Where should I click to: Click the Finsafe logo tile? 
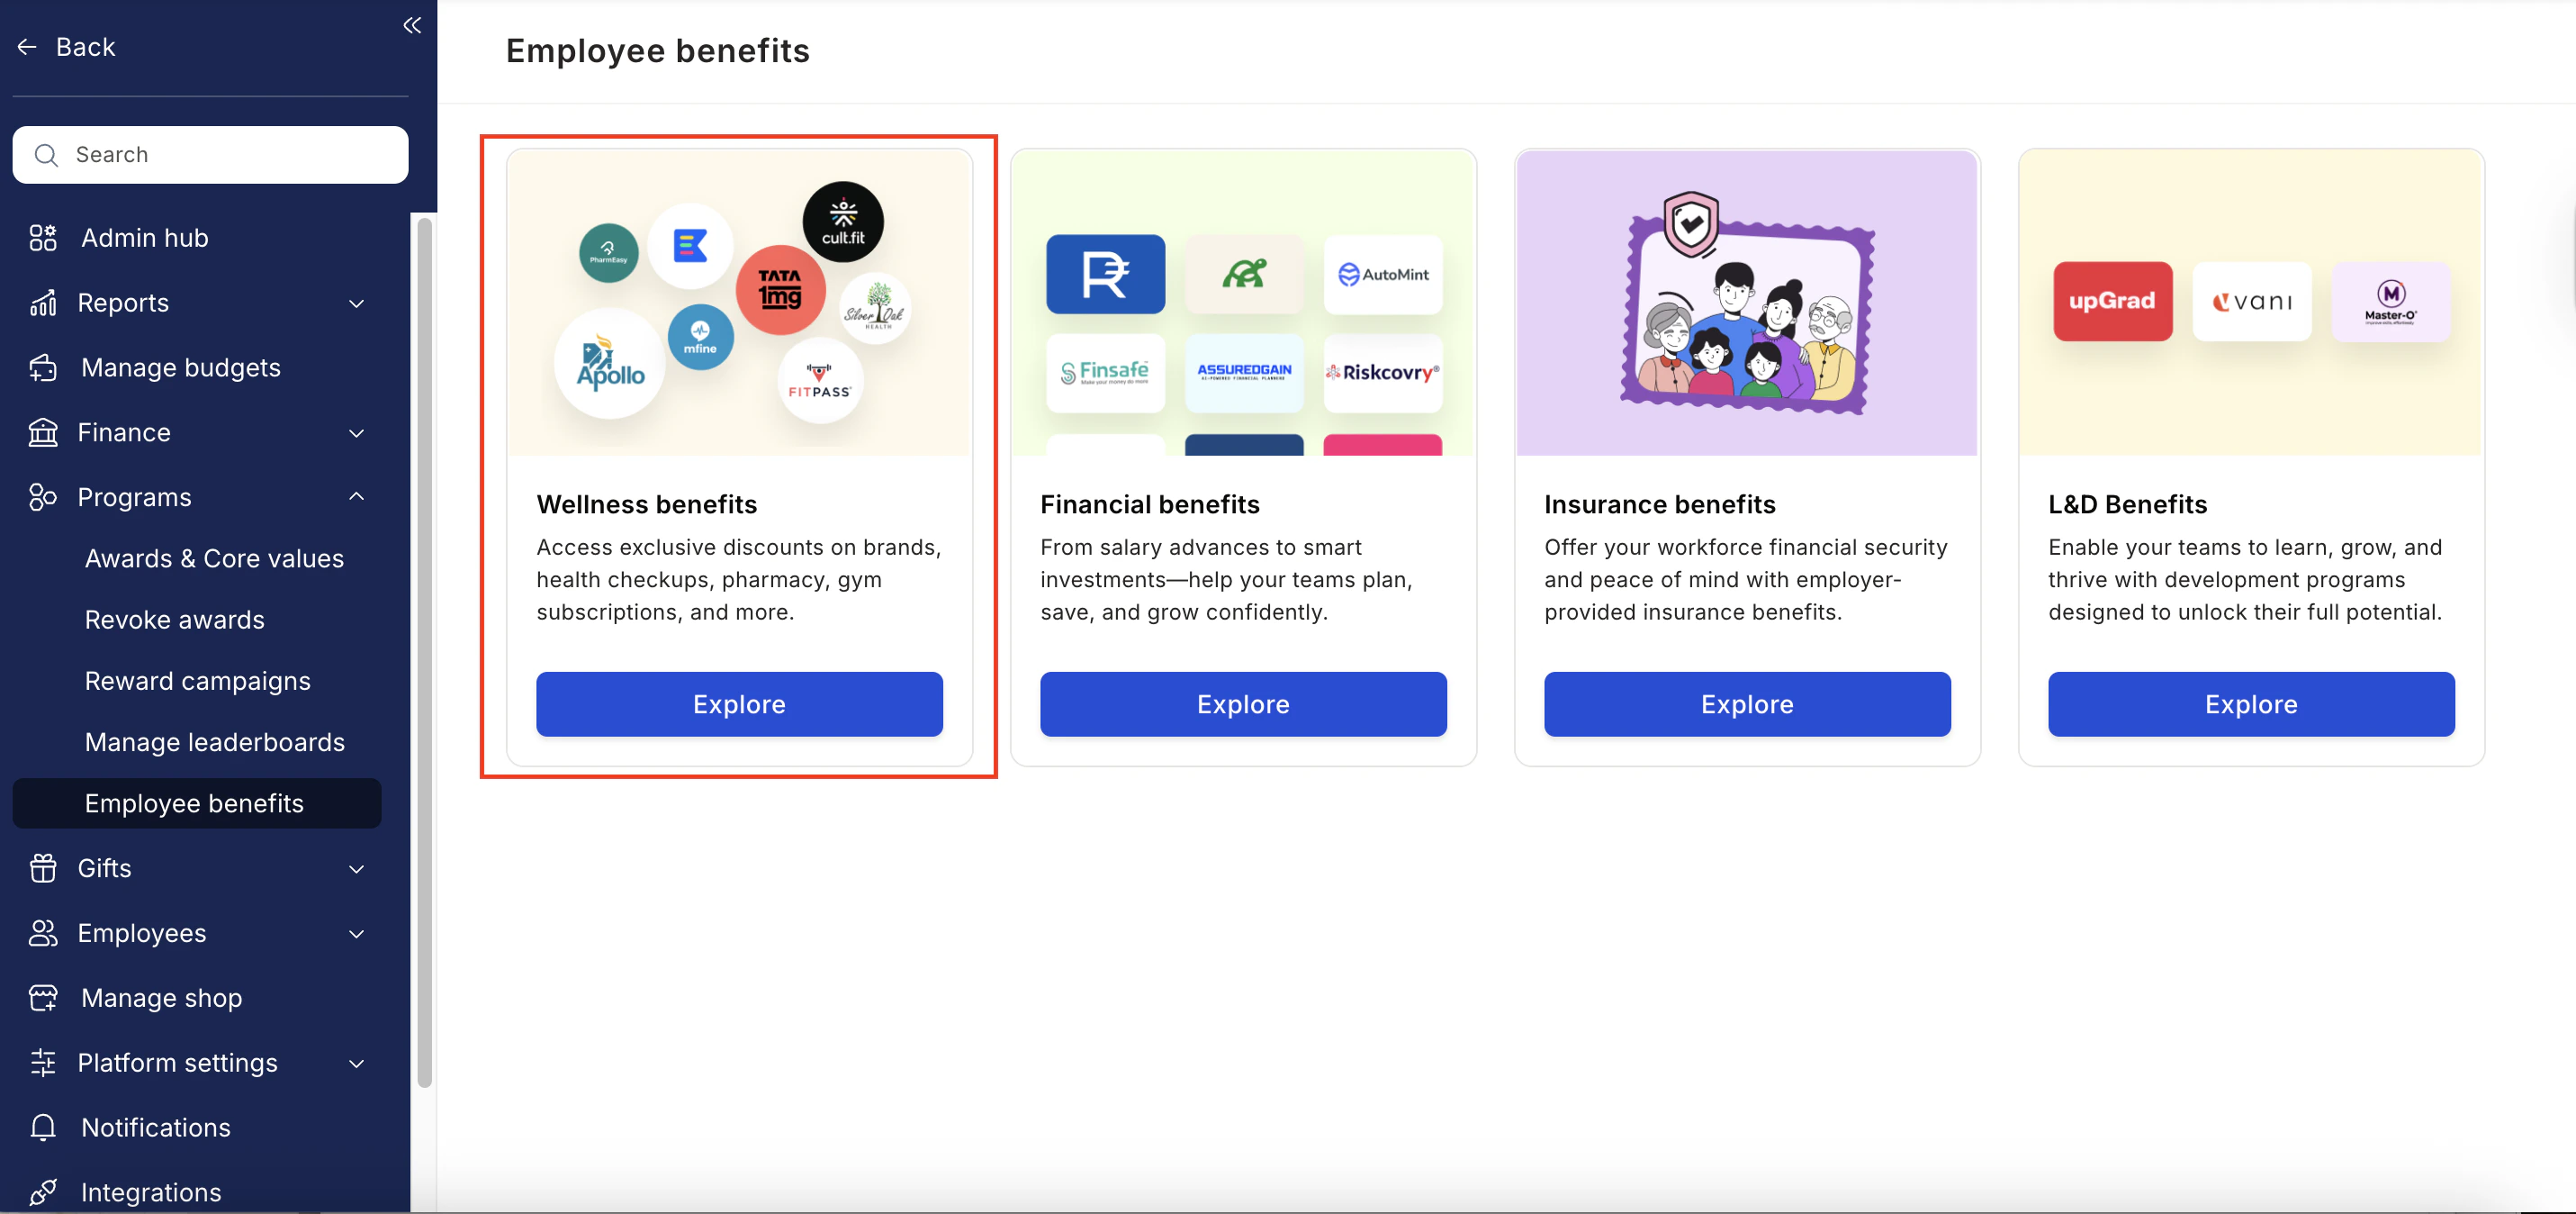point(1105,374)
